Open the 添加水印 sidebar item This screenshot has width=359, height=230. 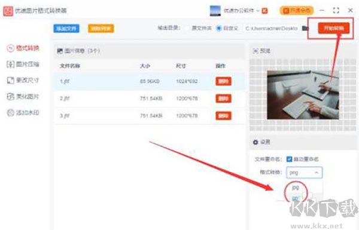(23, 113)
